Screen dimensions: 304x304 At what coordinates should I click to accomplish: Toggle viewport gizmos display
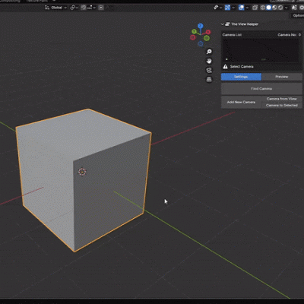227,8
